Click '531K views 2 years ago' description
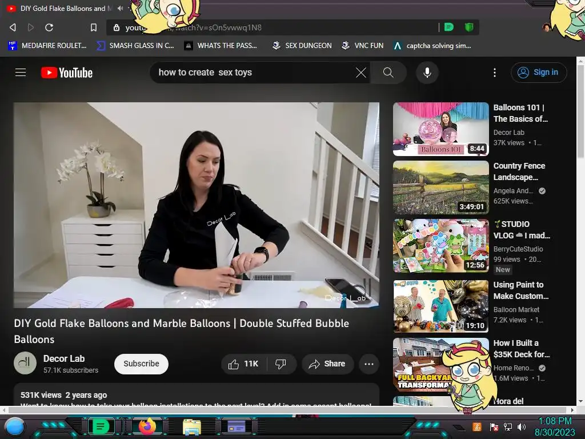Screen dimensions: 585x439 64,395
